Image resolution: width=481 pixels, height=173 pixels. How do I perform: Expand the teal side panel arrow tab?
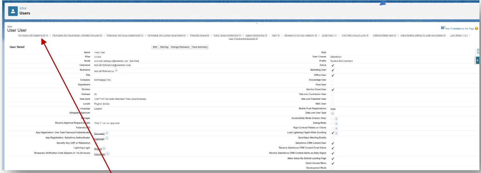(x=478, y=60)
